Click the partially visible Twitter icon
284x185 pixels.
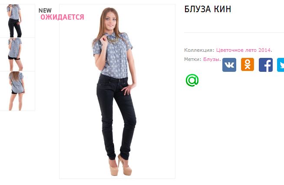pos(281,65)
